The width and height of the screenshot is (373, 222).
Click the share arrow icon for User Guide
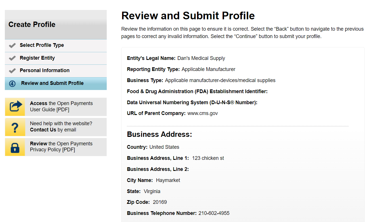click(15, 107)
